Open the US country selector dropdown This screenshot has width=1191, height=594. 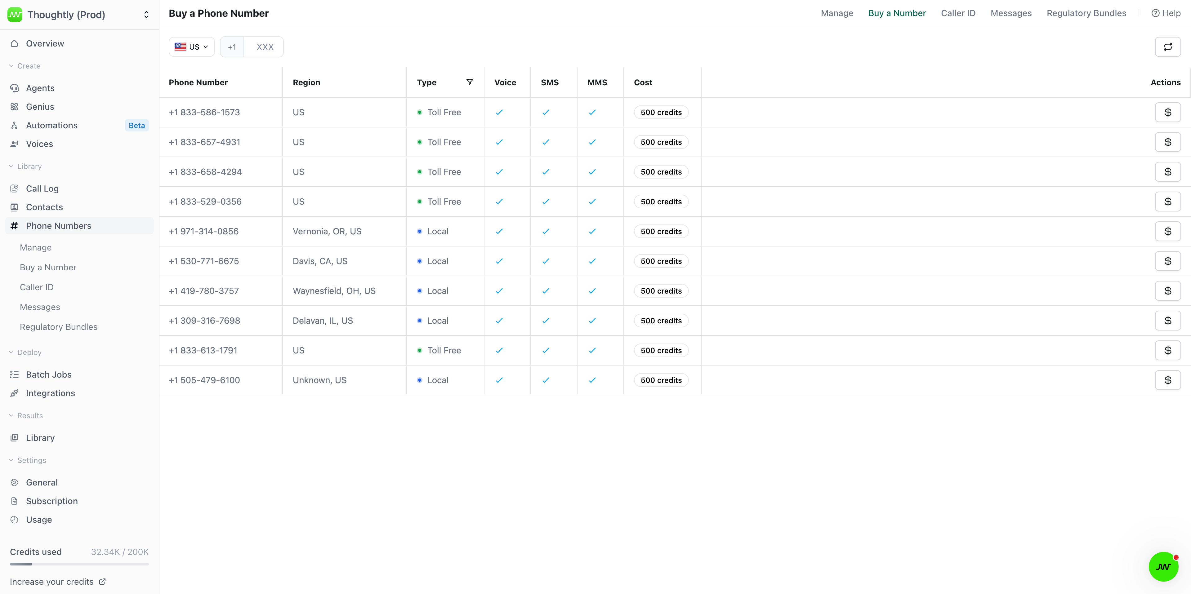[191, 47]
